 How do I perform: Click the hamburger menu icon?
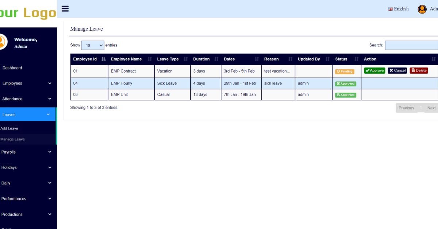pyautogui.click(x=65, y=9)
